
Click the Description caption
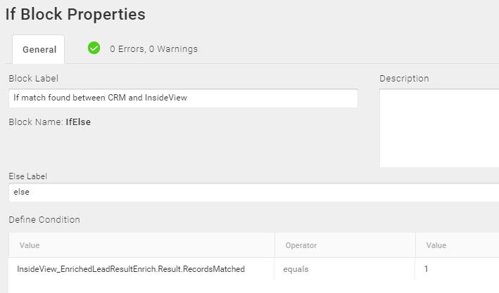pyautogui.click(x=404, y=79)
